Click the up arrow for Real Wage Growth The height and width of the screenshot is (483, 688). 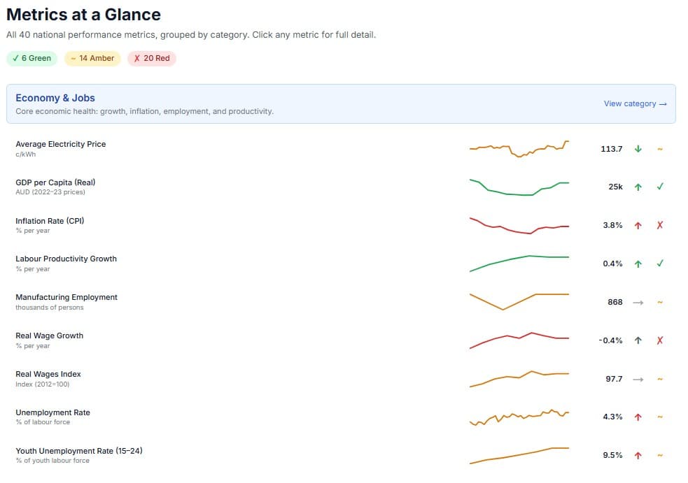pyautogui.click(x=638, y=340)
